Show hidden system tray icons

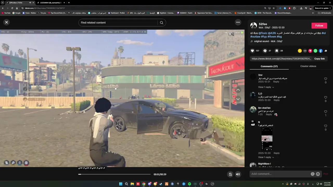pos(283,184)
